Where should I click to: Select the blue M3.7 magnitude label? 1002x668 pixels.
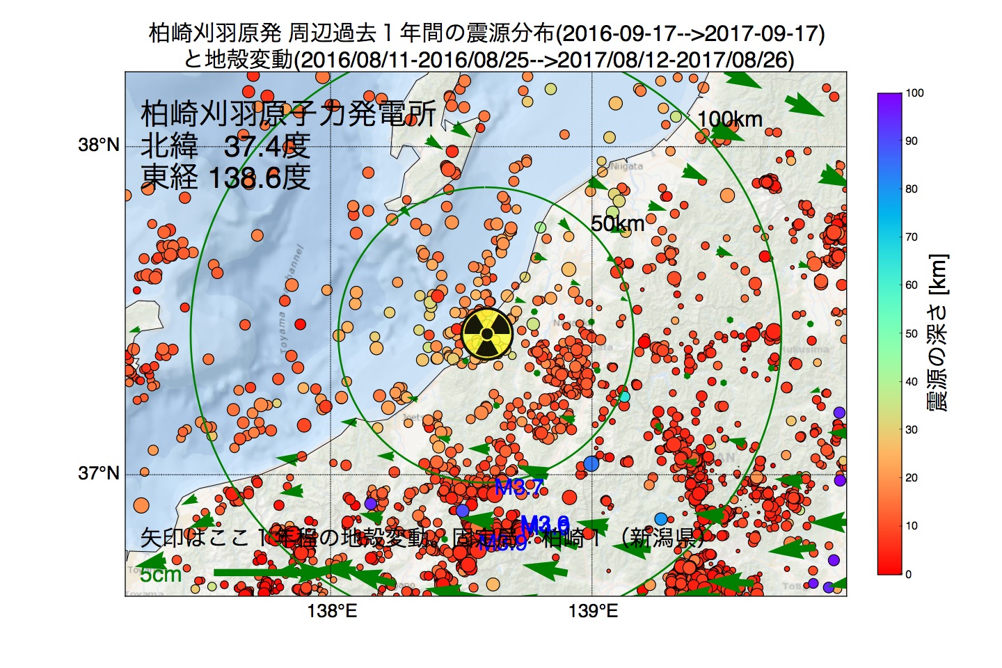pyautogui.click(x=518, y=488)
